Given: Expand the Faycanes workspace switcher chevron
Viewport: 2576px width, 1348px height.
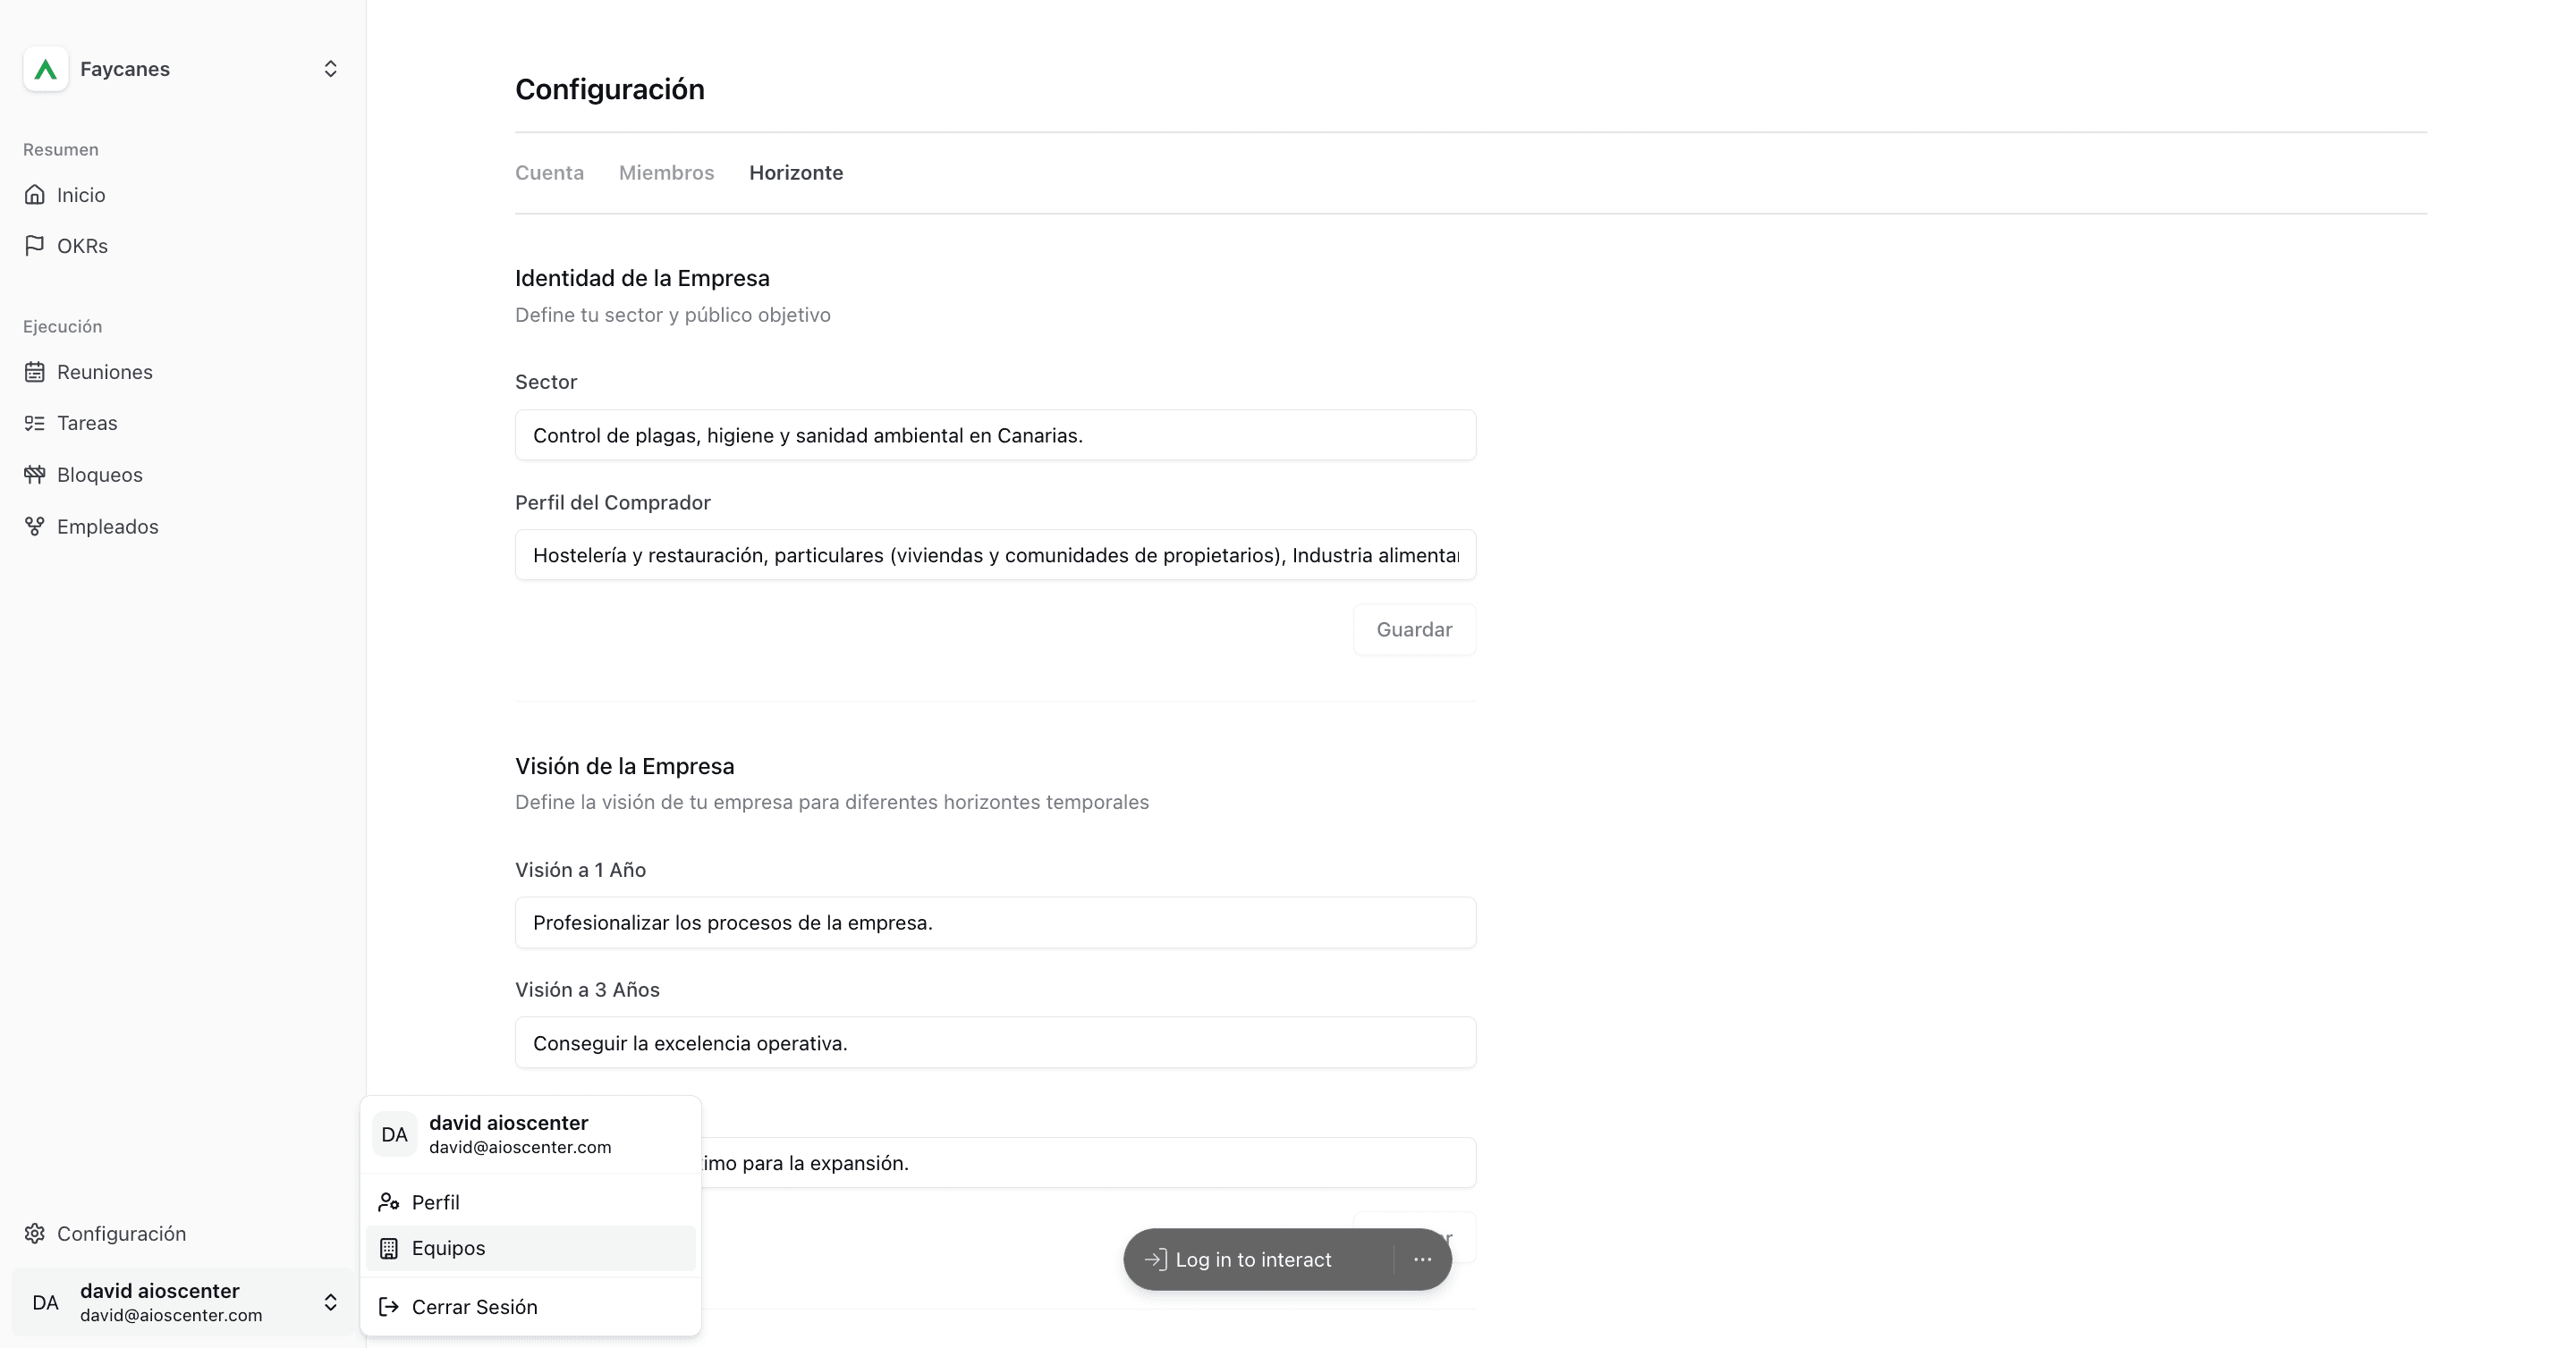Looking at the screenshot, I should (x=331, y=69).
